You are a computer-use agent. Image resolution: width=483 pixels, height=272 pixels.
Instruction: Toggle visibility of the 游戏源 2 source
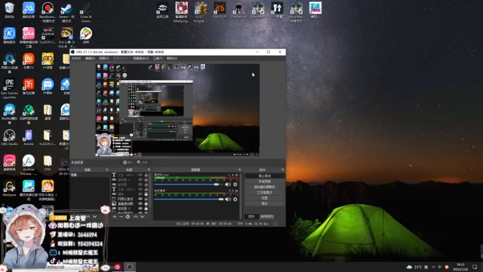tap(141, 180)
